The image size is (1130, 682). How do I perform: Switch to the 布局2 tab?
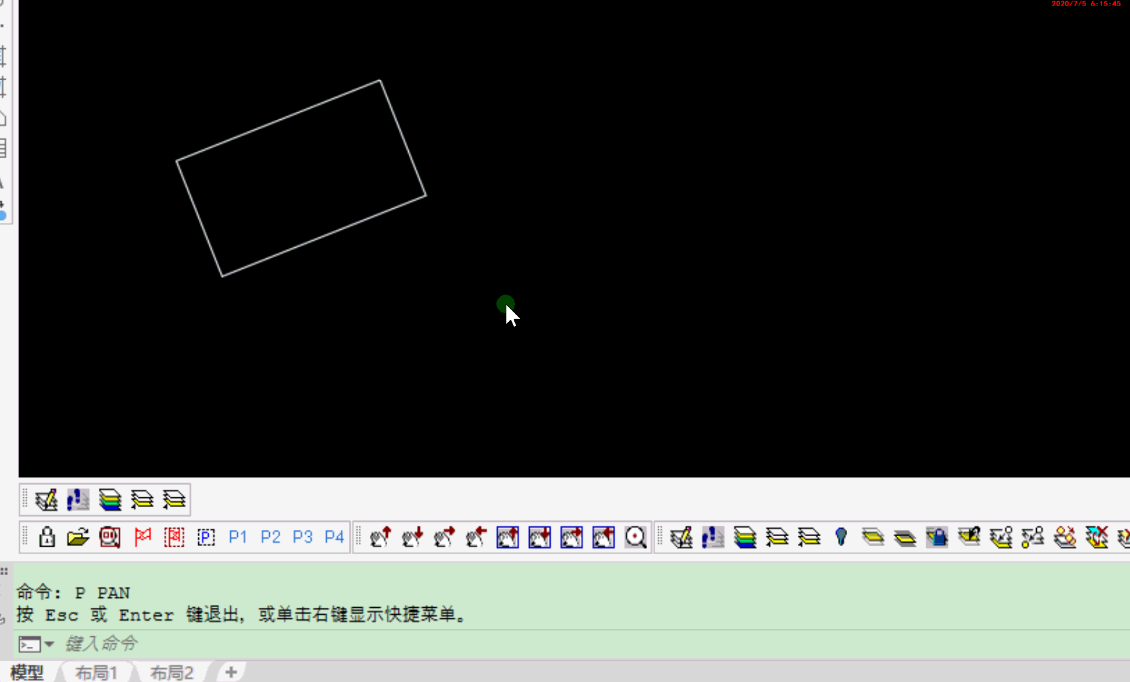click(172, 672)
